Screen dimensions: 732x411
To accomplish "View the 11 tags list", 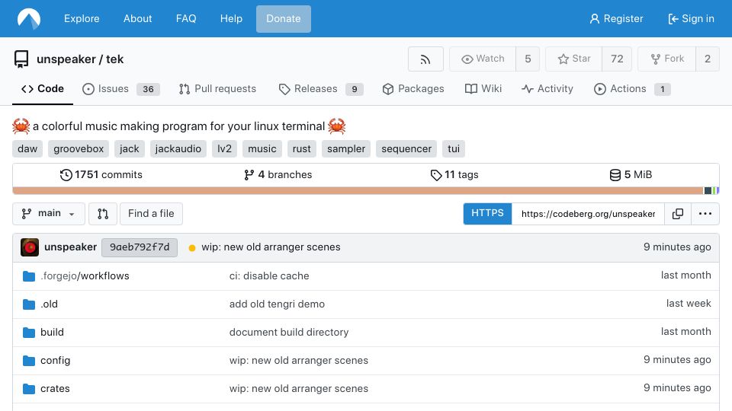I will coord(454,175).
